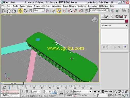Click Use Pivot Point Center icon
130x98 pixels.
point(47,11)
